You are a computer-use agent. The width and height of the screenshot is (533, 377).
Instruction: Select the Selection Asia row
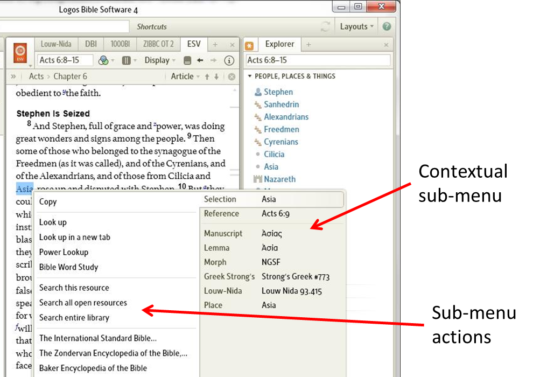(271, 199)
